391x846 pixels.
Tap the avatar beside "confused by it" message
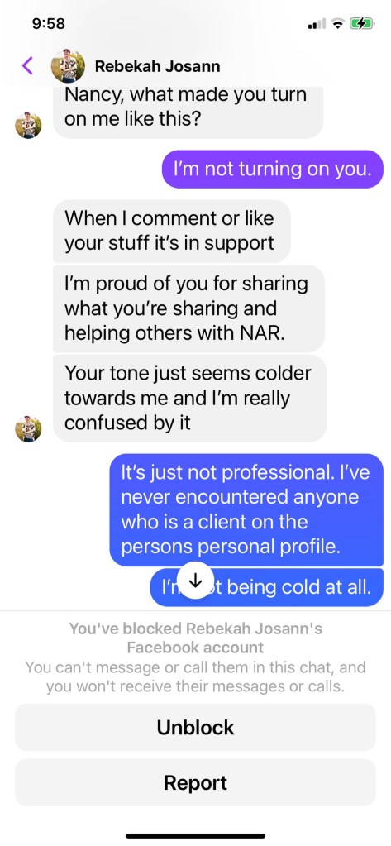(28, 429)
